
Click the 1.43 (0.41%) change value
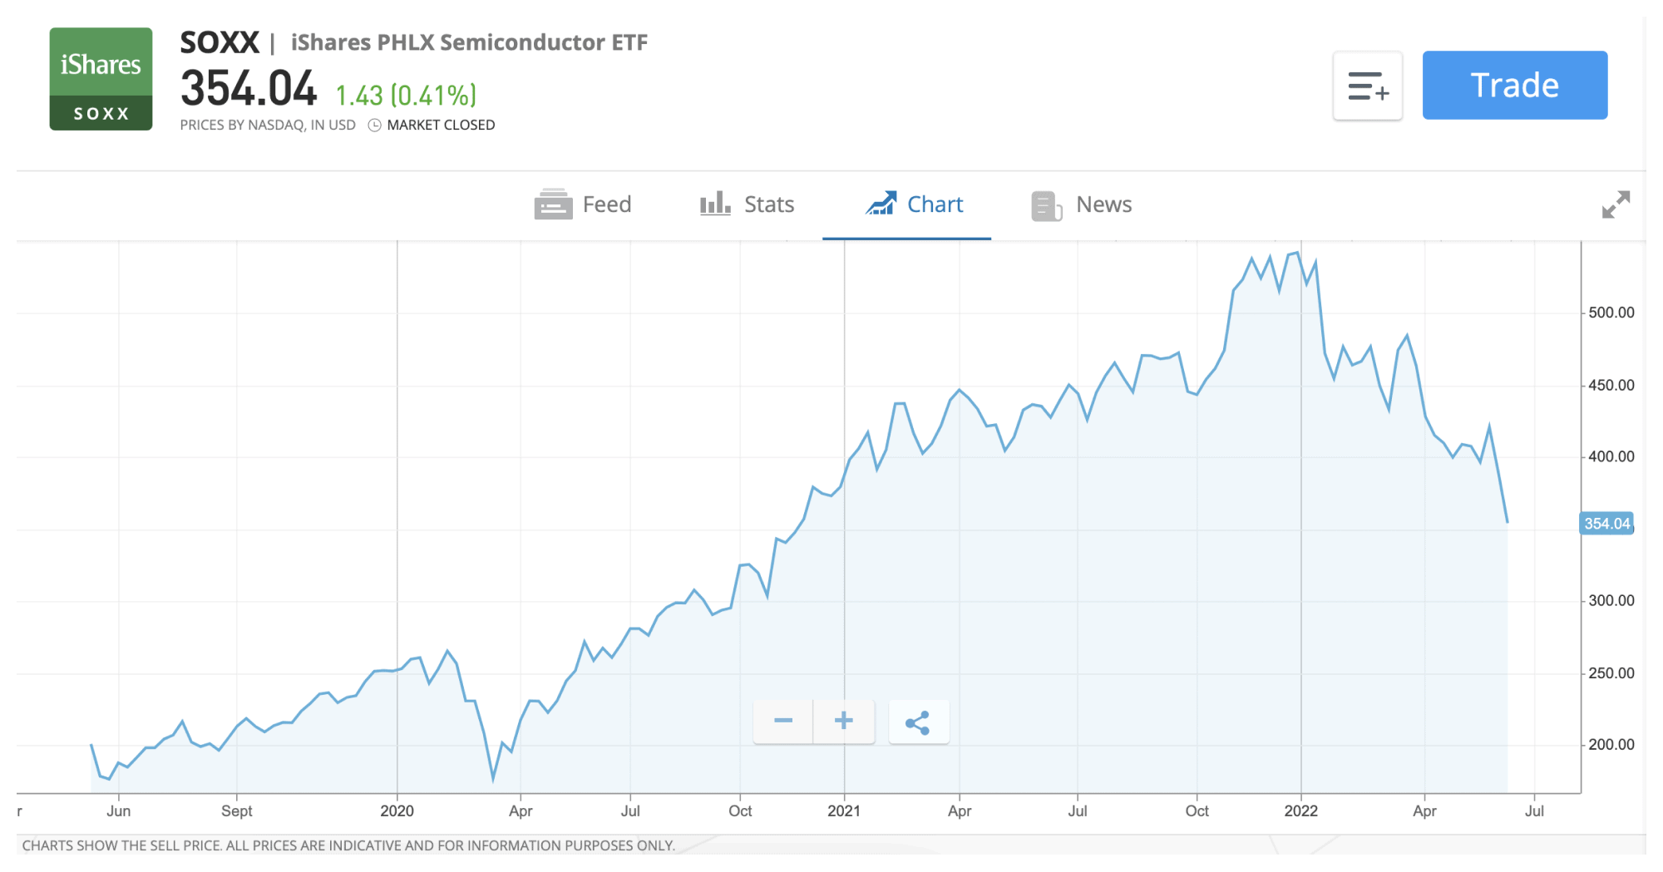(406, 96)
